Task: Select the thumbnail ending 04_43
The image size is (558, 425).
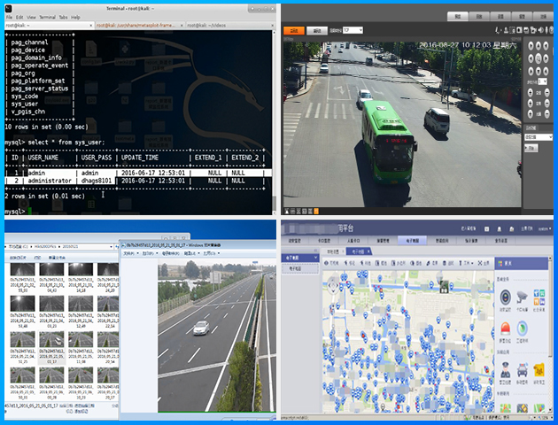Action: (x=52, y=275)
